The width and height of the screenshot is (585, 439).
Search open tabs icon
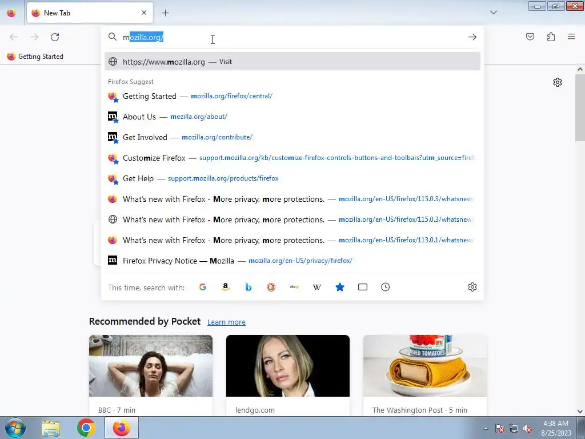[x=363, y=287]
